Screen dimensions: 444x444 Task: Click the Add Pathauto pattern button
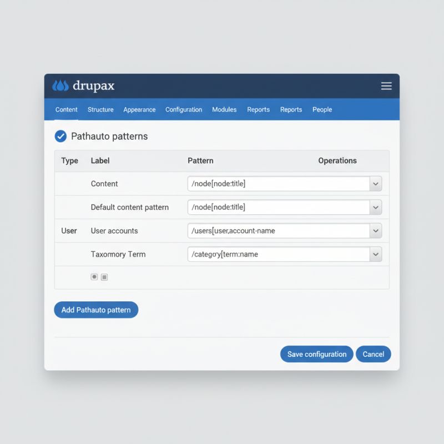point(96,310)
